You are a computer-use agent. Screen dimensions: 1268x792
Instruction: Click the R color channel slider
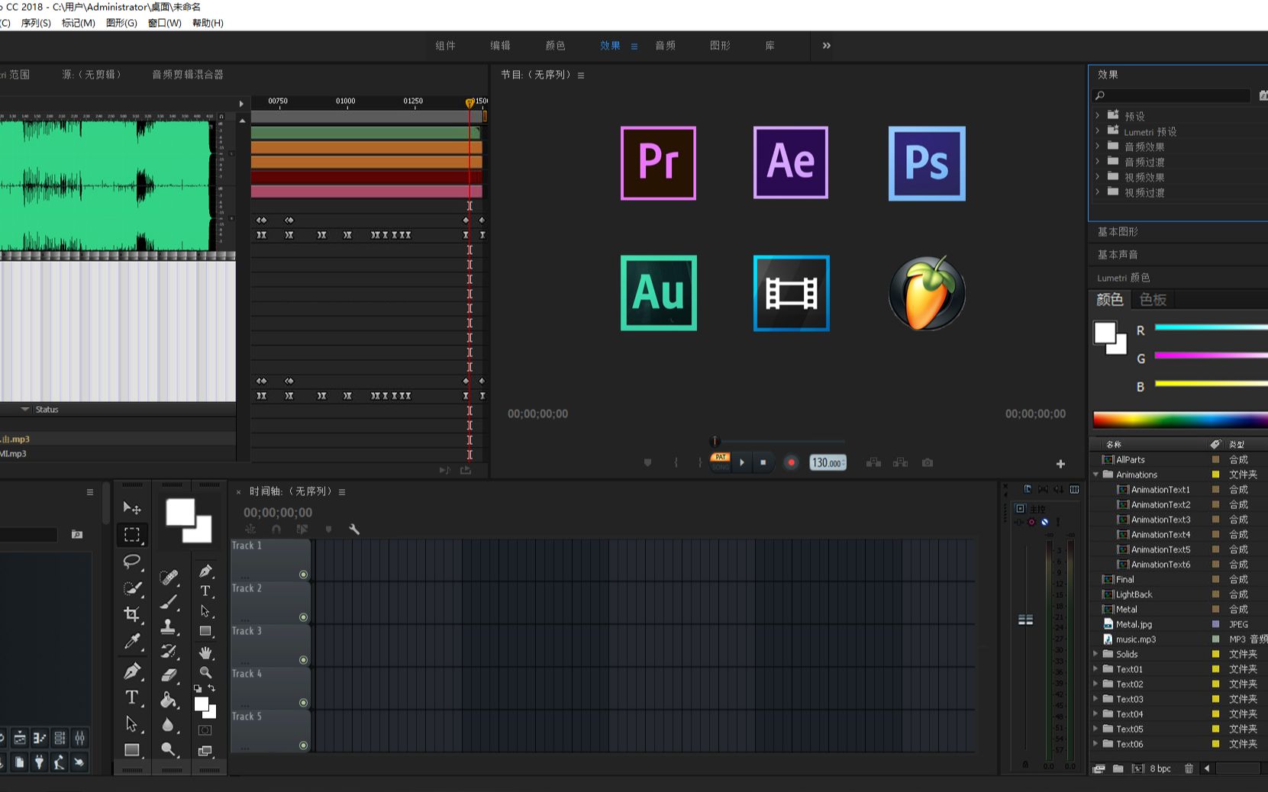1212,327
